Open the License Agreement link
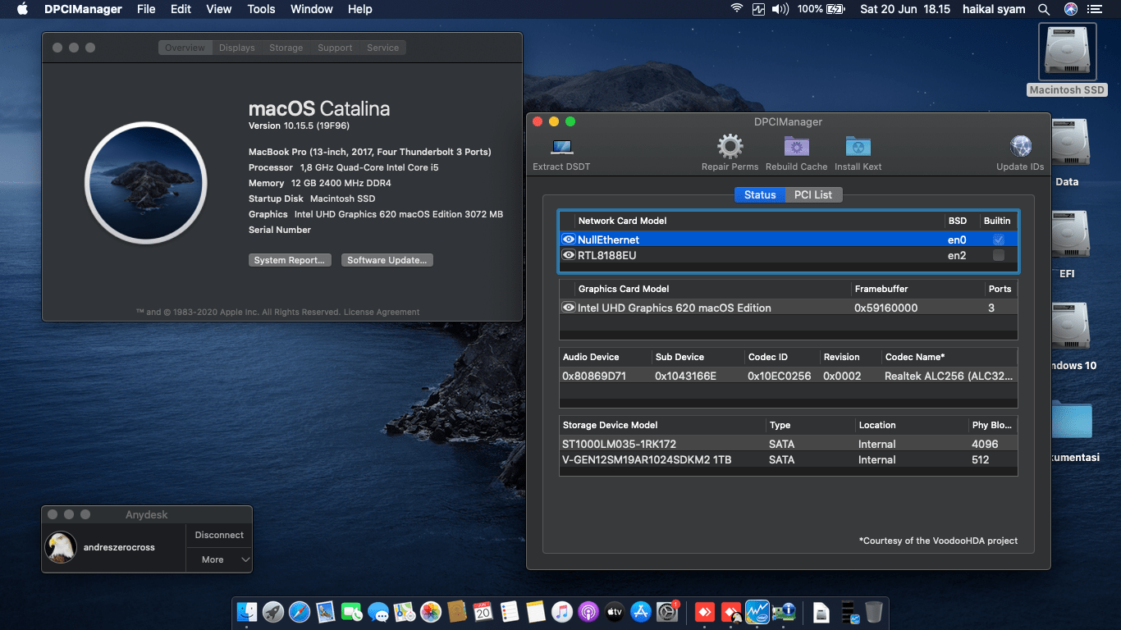The image size is (1121, 630). pos(382,312)
